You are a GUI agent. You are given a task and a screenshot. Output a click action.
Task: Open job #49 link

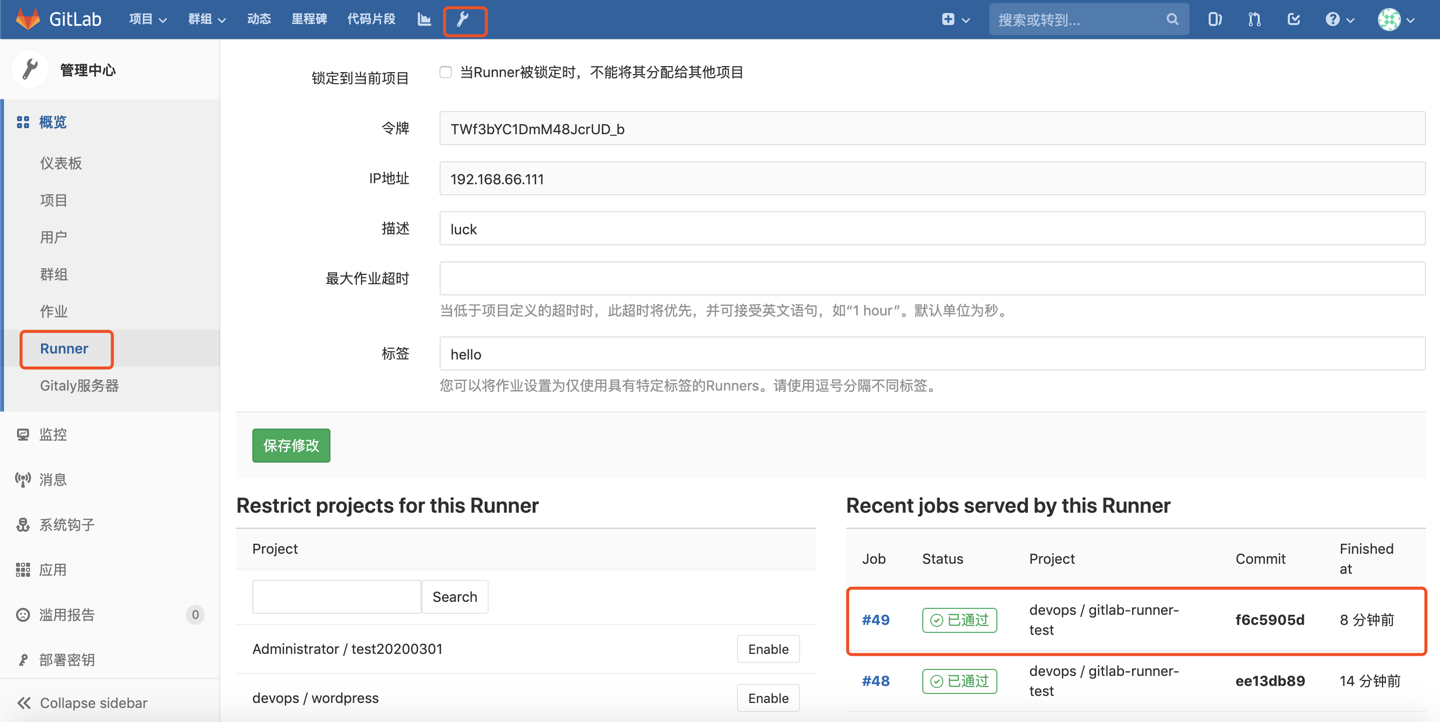[x=875, y=620]
